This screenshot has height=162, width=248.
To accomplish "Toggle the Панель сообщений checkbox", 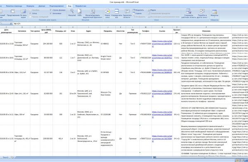I will click(x=39, y=17).
